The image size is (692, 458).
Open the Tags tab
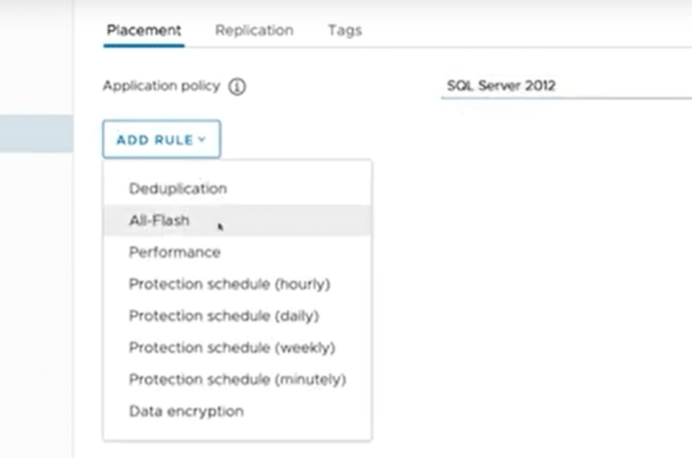coord(345,30)
